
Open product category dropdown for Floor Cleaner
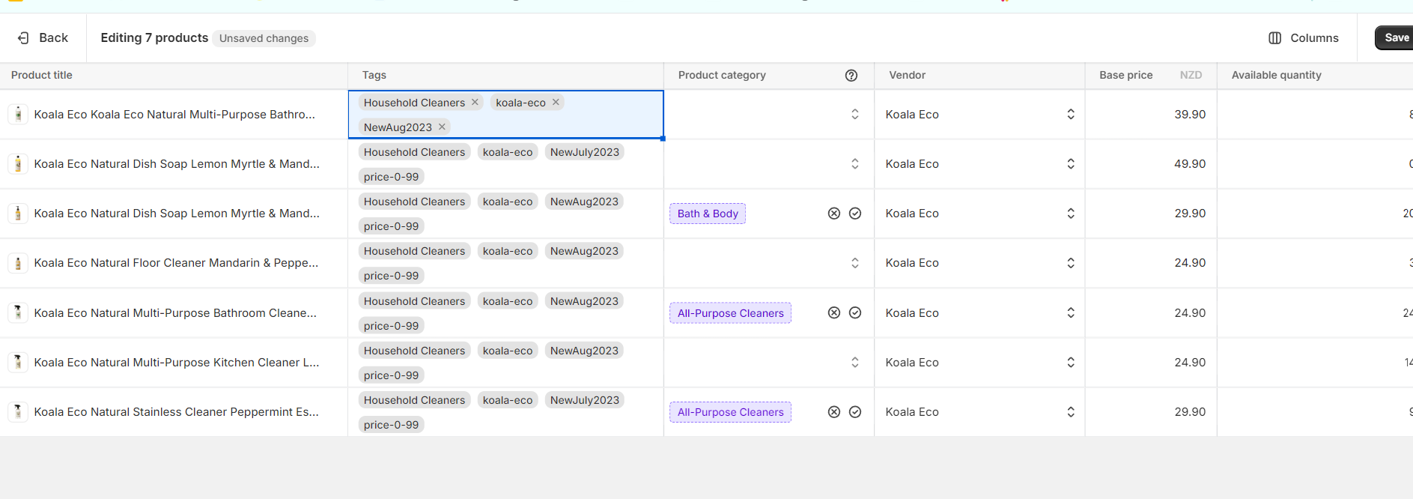pos(855,263)
